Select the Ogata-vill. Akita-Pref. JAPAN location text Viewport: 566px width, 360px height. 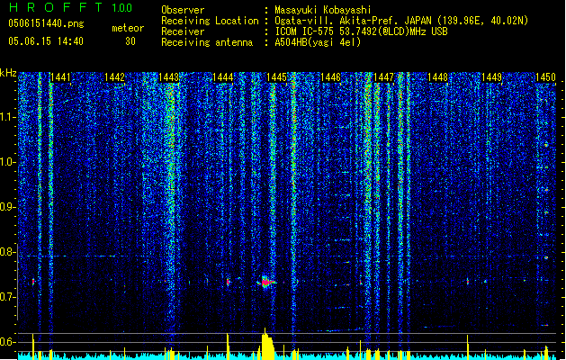point(401,21)
